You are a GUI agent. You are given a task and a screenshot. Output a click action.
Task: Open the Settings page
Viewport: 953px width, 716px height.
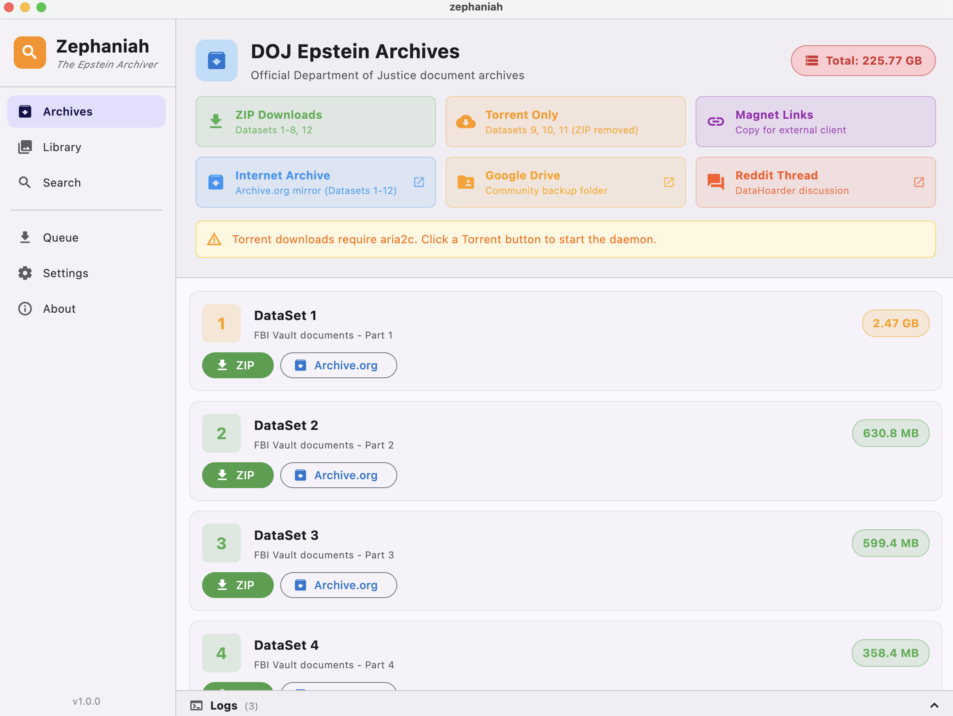65,273
